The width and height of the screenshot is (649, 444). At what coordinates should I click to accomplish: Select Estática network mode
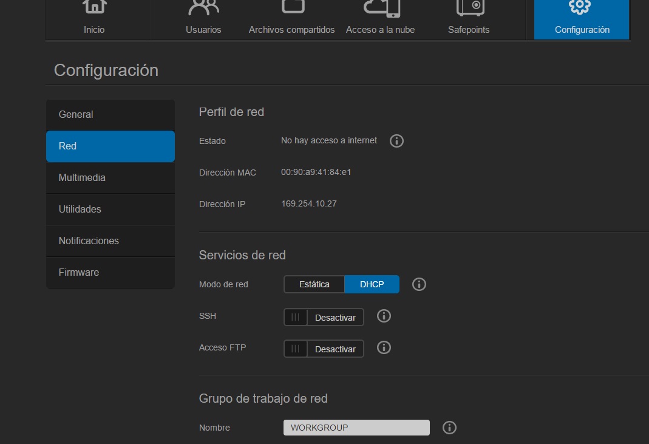pyautogui.click(x=314, y=284)
